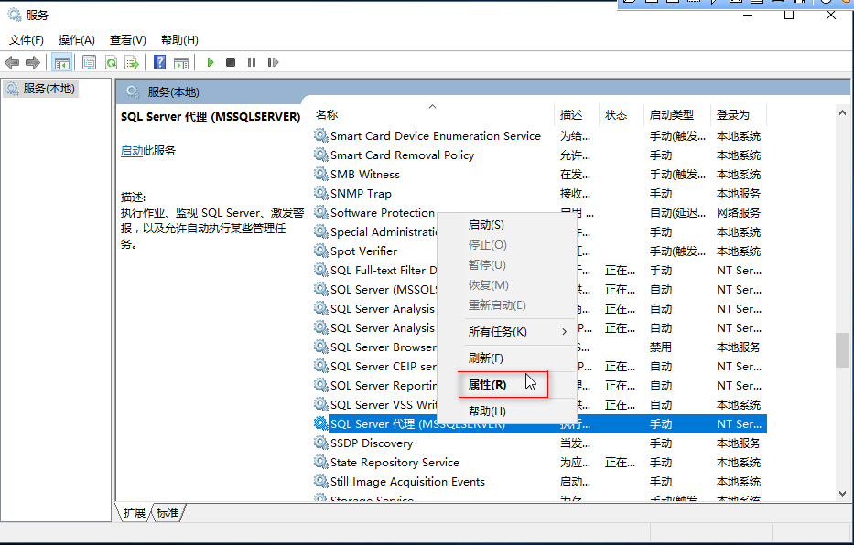Open the 操作(A) menu
854x545 pixels.
click(76, 39)
